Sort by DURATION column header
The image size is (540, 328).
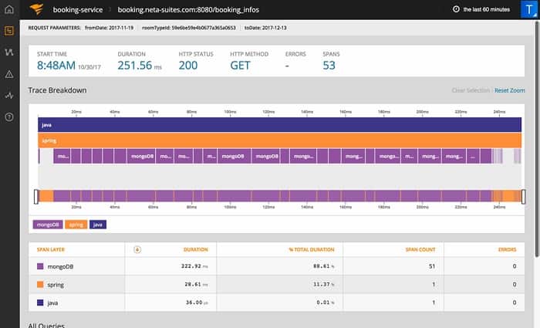[196, 249]
